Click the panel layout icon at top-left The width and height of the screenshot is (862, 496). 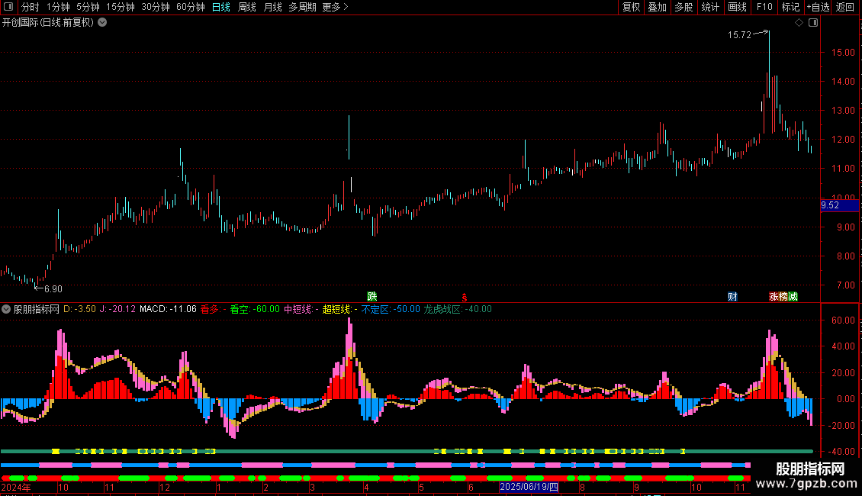[8, 7]
